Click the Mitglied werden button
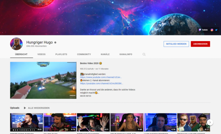Viewport: 221px width, 134px height. point(176,44)
